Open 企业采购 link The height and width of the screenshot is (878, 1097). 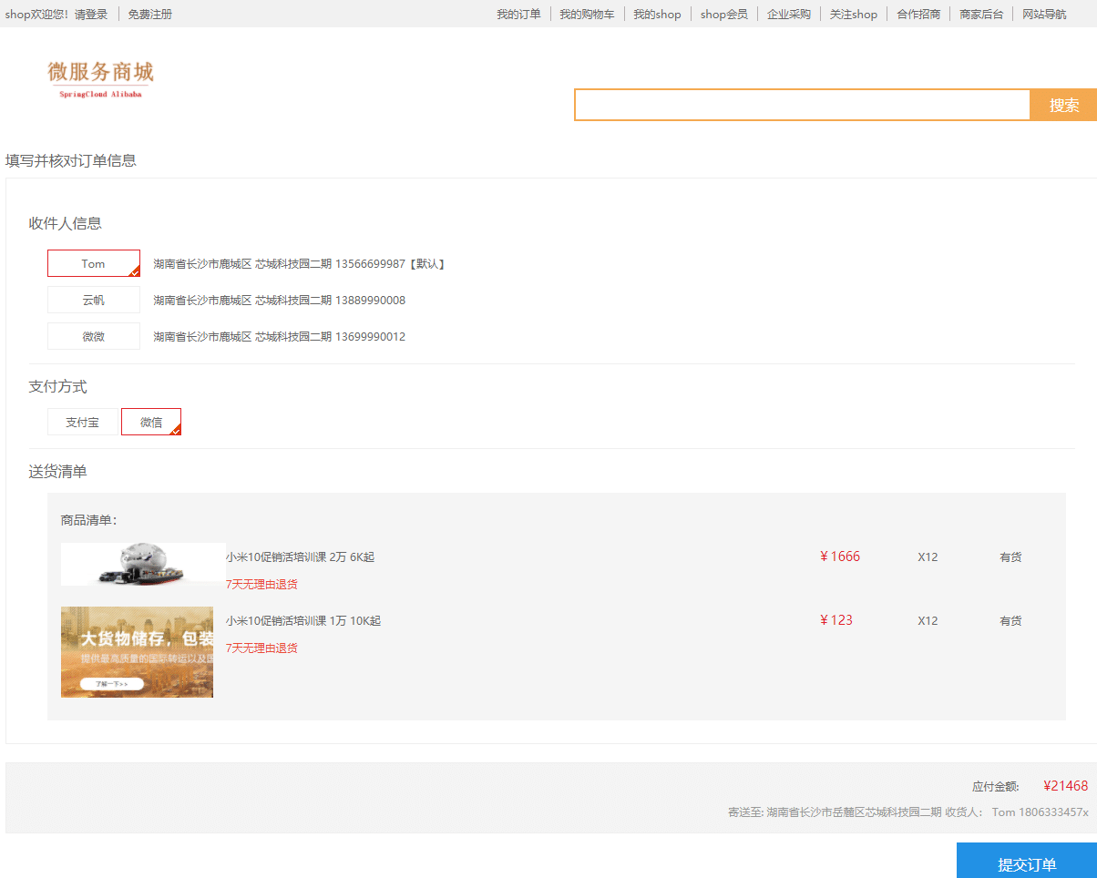pos(788,15)
